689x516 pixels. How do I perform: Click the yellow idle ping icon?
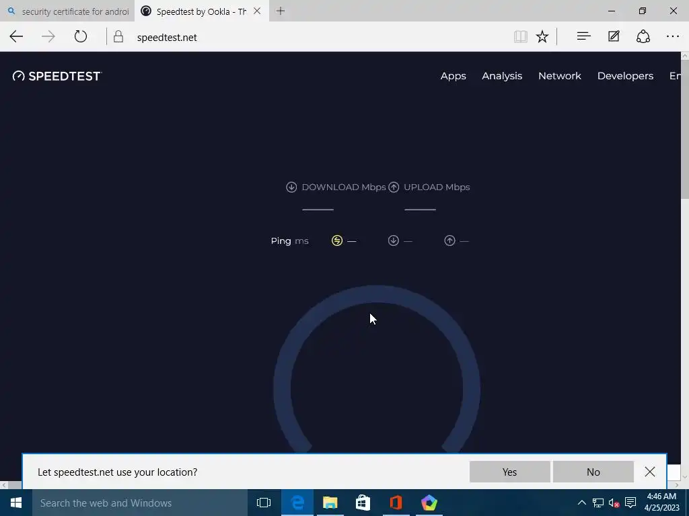(337, 241)
